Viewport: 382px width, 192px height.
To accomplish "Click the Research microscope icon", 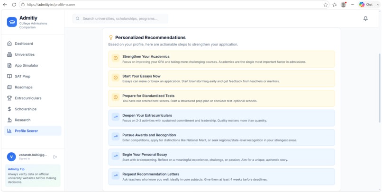I will [9, 120].
